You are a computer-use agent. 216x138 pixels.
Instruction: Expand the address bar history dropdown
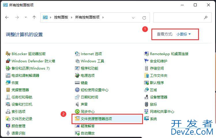pyautogui.click(x=133, y=18)
